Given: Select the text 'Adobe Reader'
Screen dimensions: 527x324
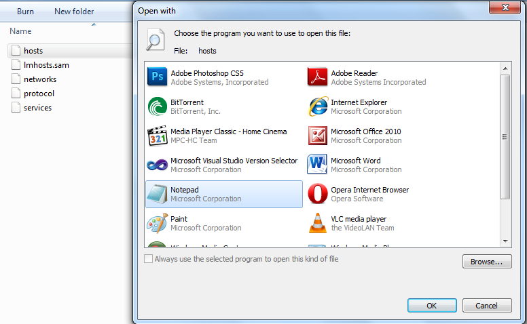Looking at the screenshot, I should (x=355, y=73).
